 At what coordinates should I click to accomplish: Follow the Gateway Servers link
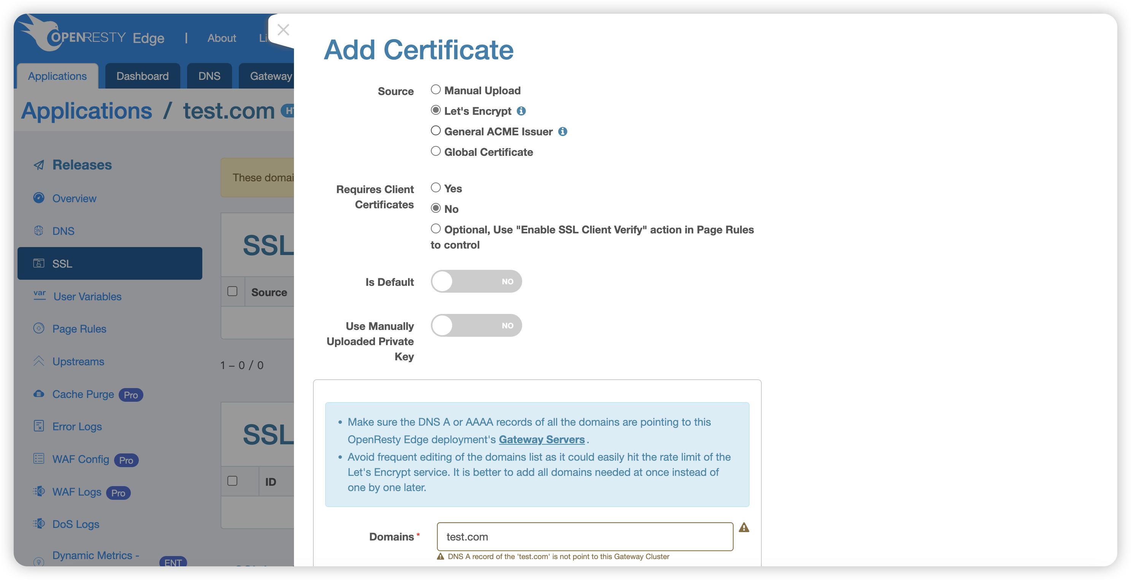[x=542, y=440]
